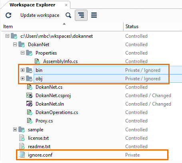
Task: Close the Workspace Explorer tab
Action: pyautogui.click(x=66, y=5)
